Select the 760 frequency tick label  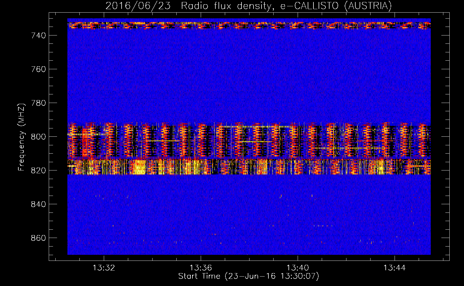click(x=38, y=69)
